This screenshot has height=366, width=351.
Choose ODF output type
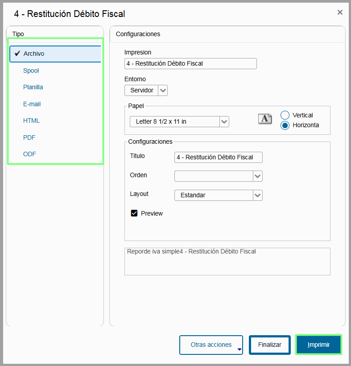29,154
